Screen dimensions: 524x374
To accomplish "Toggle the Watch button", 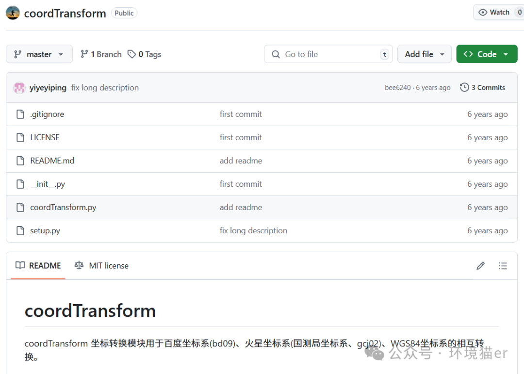I will point(499,12).
